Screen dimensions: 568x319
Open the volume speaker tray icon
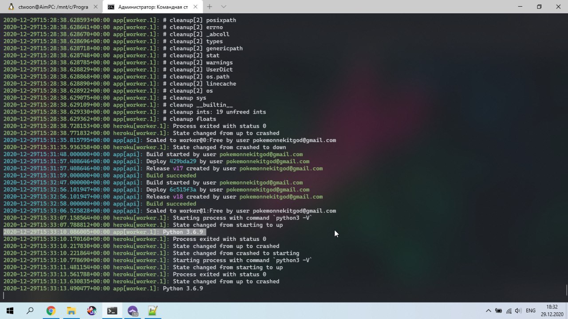coord(518,311)
